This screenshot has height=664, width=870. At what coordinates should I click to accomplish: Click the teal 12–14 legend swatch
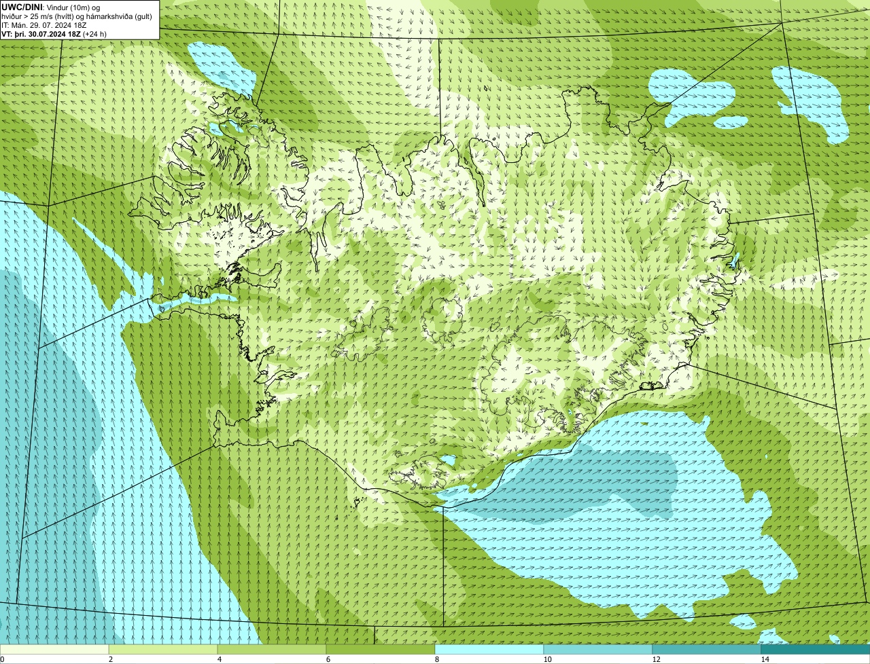pyautogui.click(x=707, y=649)
